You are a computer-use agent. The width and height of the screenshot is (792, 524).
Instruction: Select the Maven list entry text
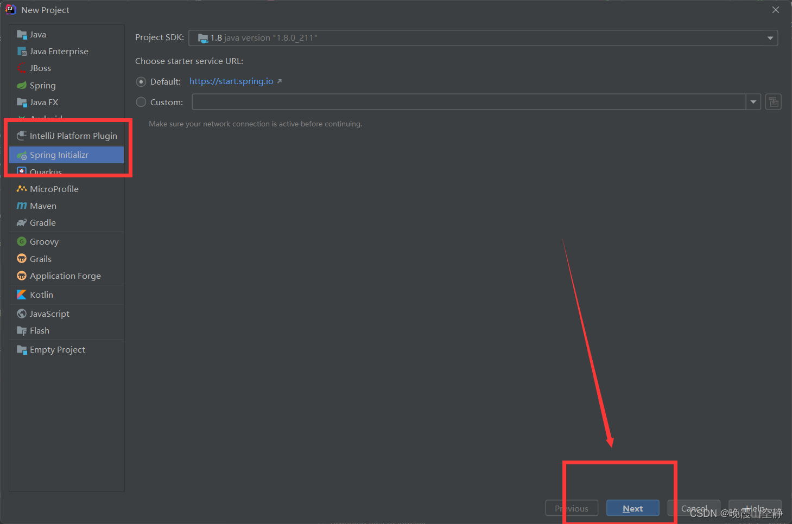coord(43,206)
